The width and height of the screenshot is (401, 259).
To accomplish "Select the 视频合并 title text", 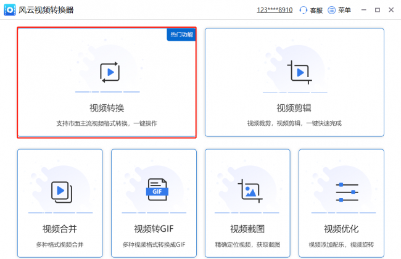I will coord(60,229).
